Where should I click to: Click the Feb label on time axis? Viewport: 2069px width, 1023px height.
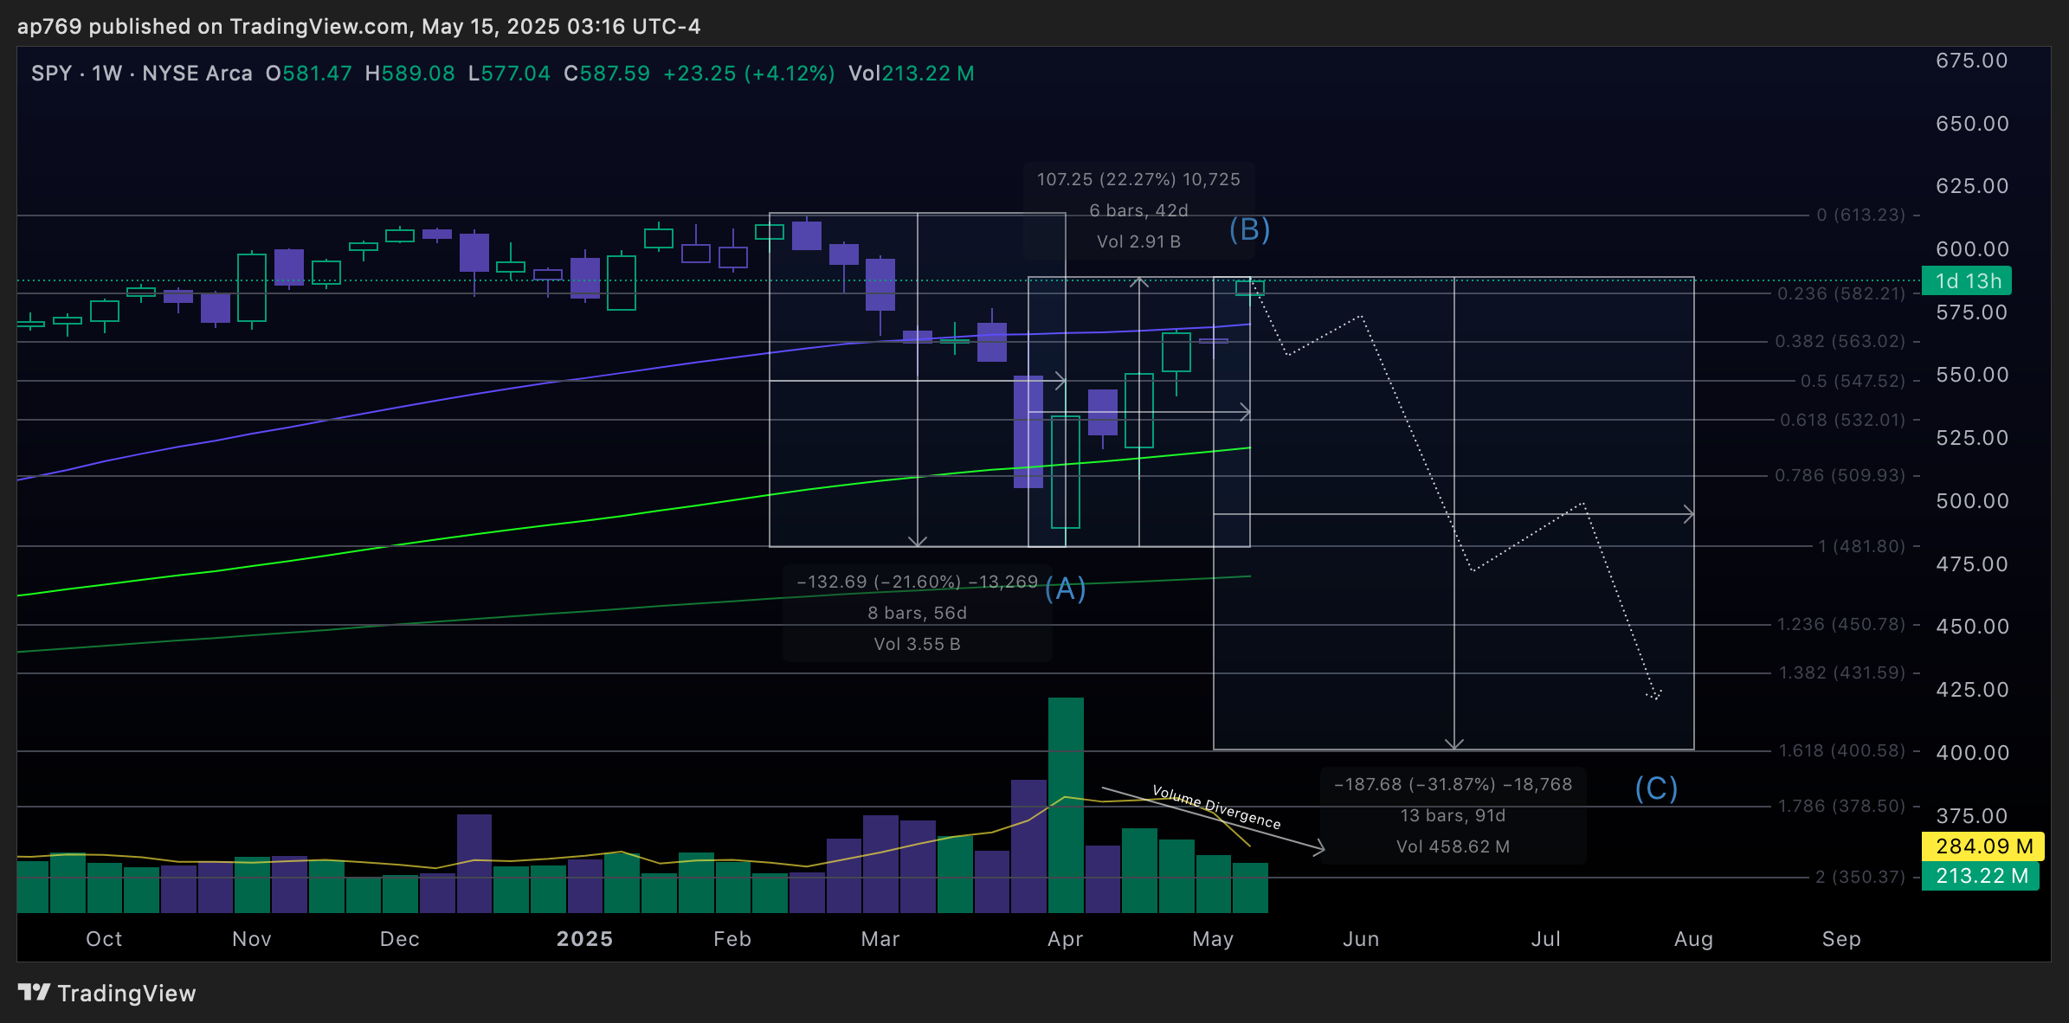coord(732,939)
